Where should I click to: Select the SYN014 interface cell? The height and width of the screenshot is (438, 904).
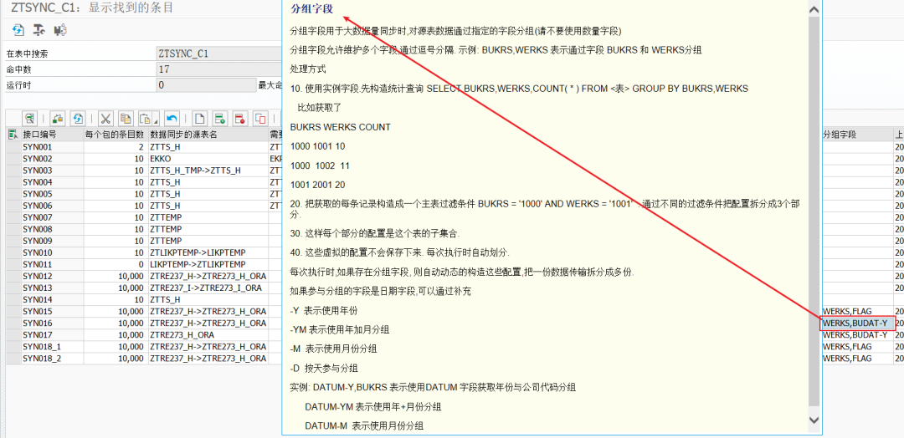coord(53,299)
